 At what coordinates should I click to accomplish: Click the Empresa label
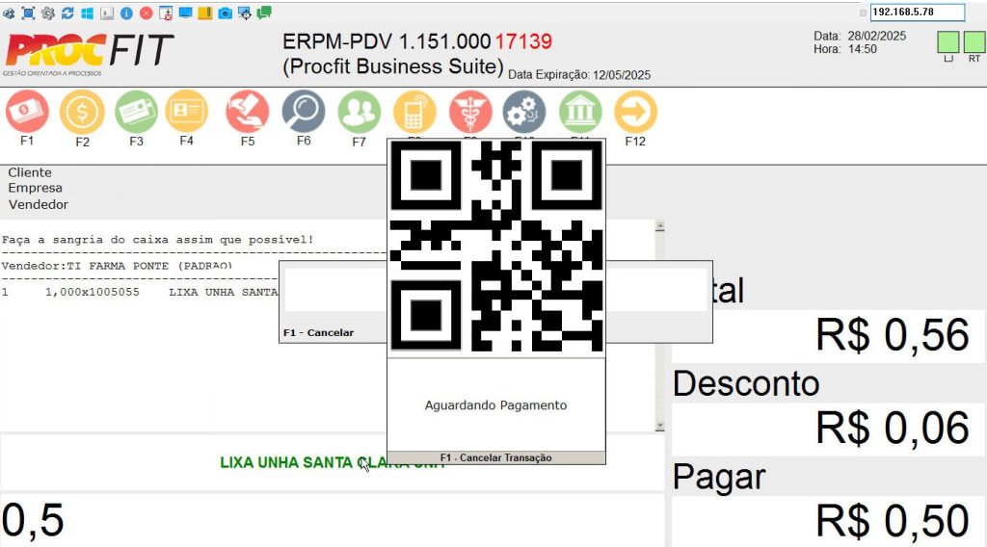36,188
